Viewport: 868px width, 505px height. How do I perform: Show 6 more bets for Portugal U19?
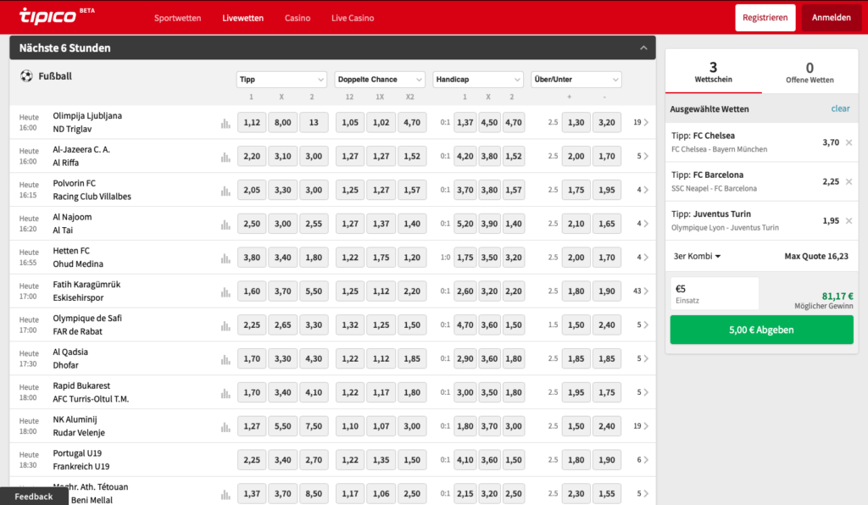tap(643, 459)
